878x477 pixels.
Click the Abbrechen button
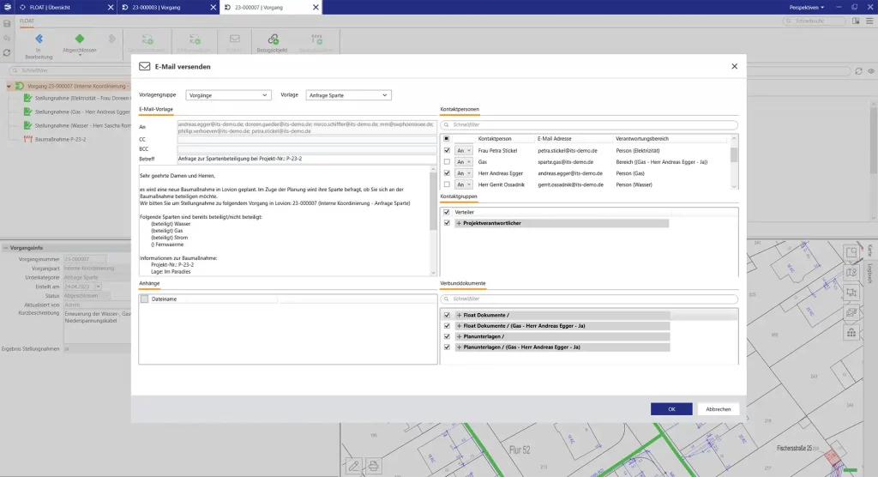[x=719, y=409]
